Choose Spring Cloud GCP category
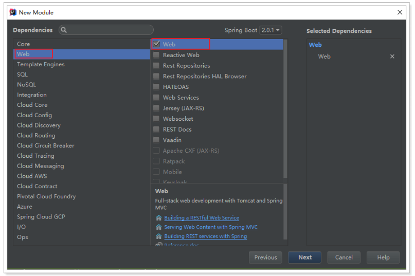The width and height of the screenshot is (415, 276). click(x=82, y=217)
